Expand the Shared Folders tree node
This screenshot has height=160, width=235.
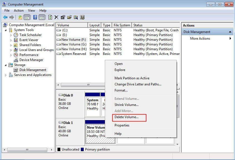11,45
